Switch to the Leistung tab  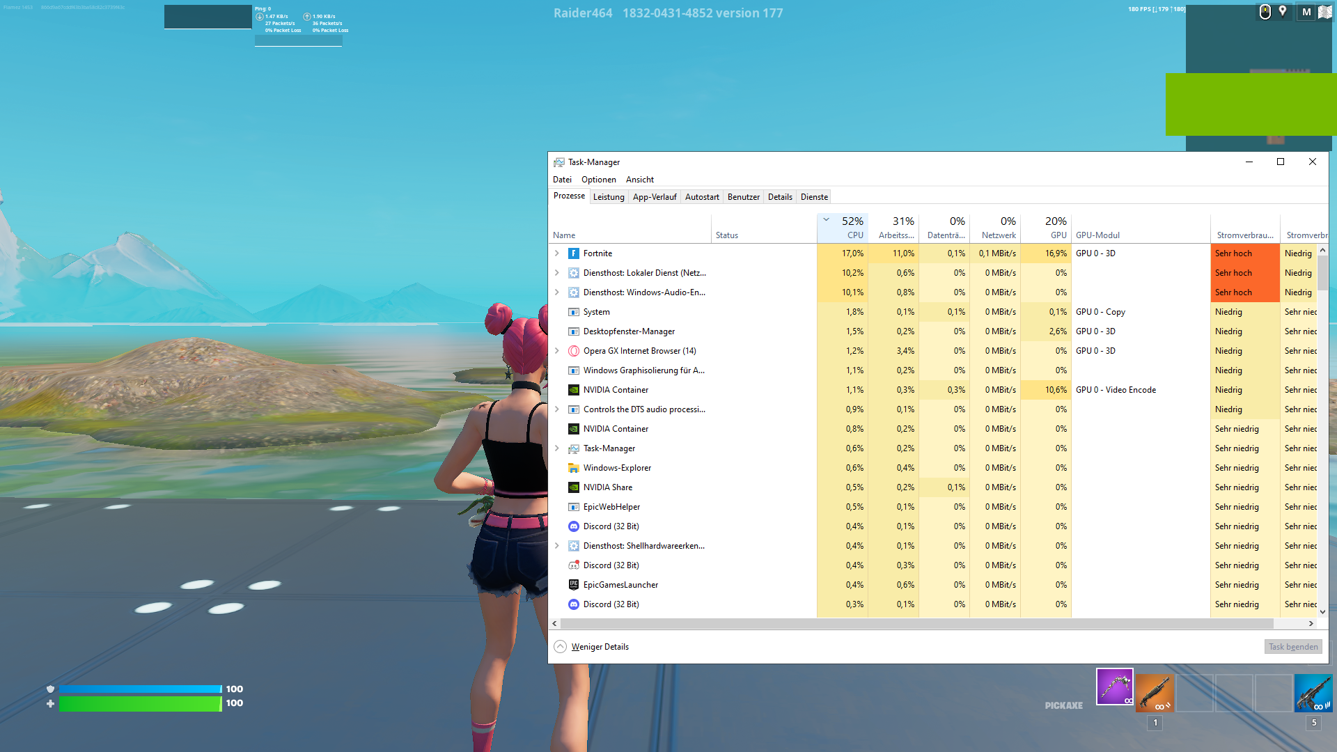click(x=609, y=197)
